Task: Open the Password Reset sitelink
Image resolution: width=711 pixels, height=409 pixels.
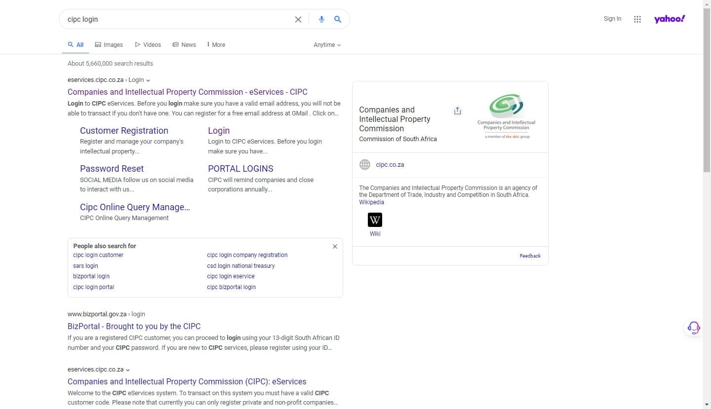Action: 112,168
